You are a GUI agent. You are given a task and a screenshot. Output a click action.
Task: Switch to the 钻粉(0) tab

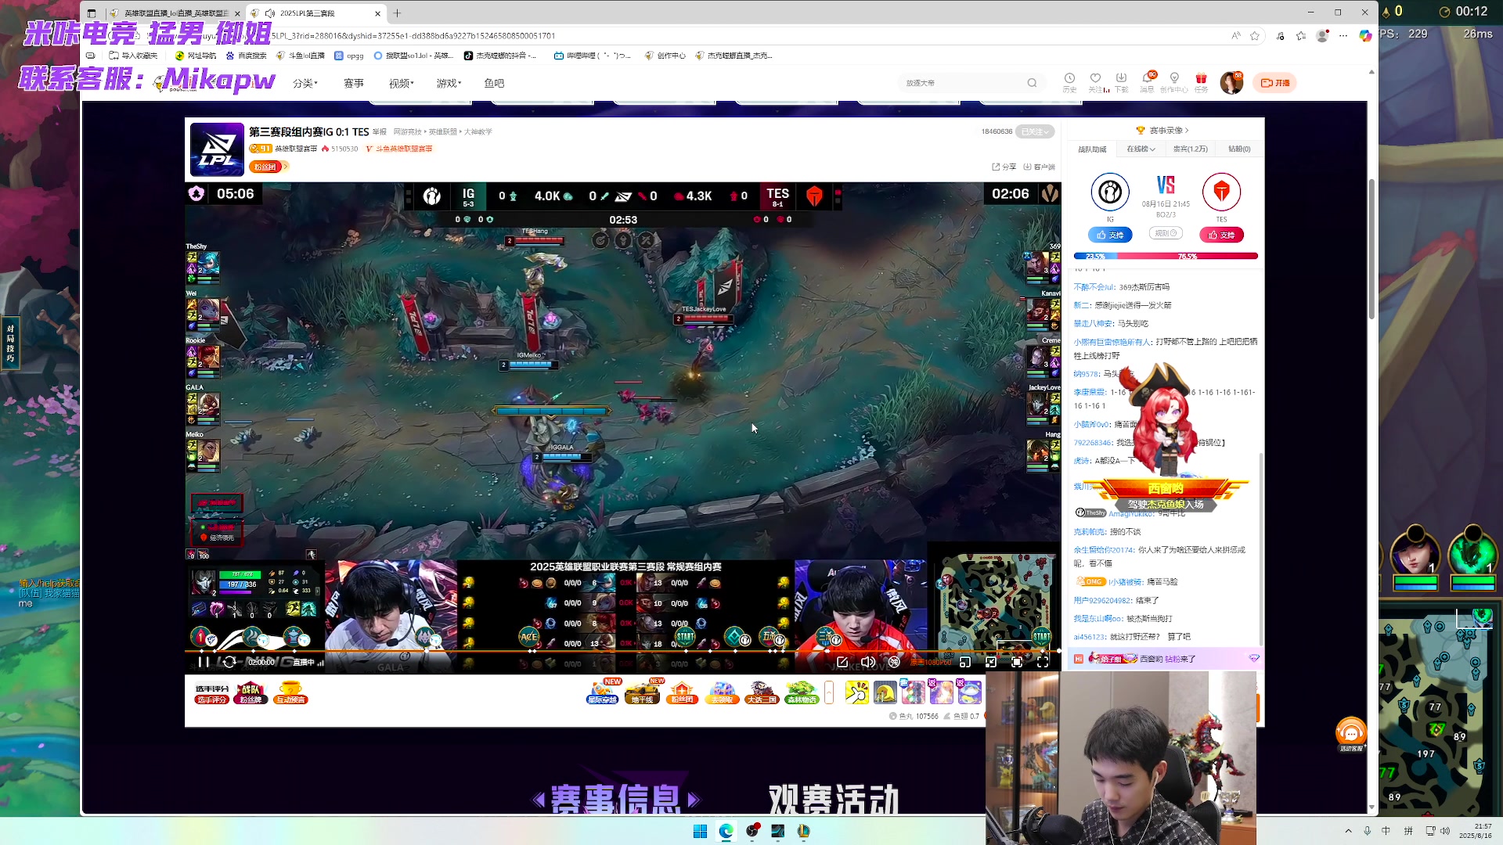(1239, 149)
